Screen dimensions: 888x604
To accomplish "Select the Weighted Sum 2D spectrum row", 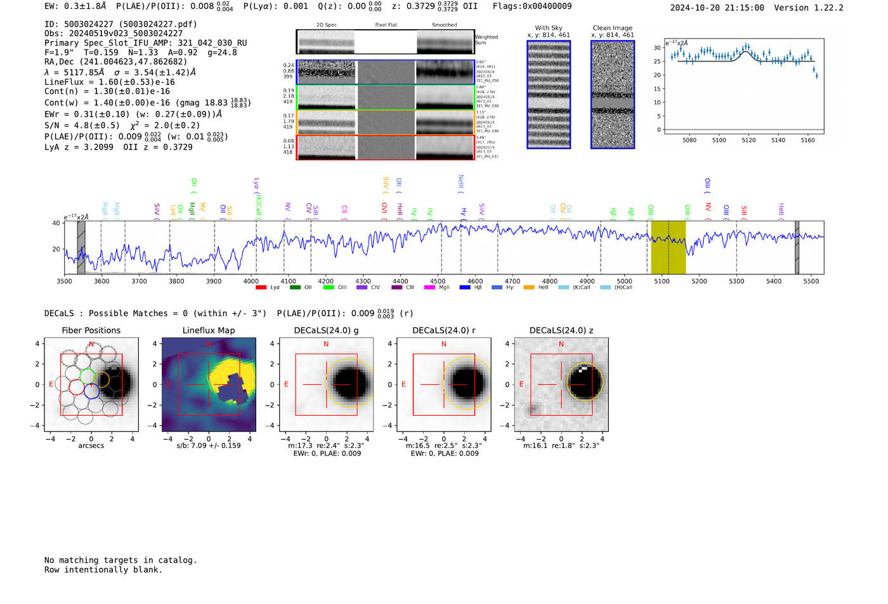I will tap(385, 42).
